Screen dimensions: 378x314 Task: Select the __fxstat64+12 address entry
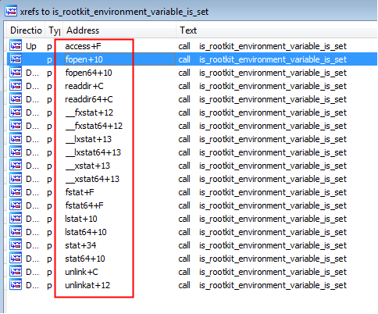pyautogui.click(x=94, y=126)
